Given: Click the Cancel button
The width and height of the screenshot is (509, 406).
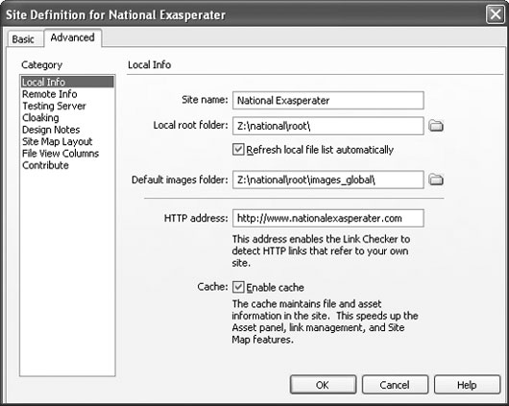Looking at the screenshot, I should pyautogui.click(x=395, y=385).
